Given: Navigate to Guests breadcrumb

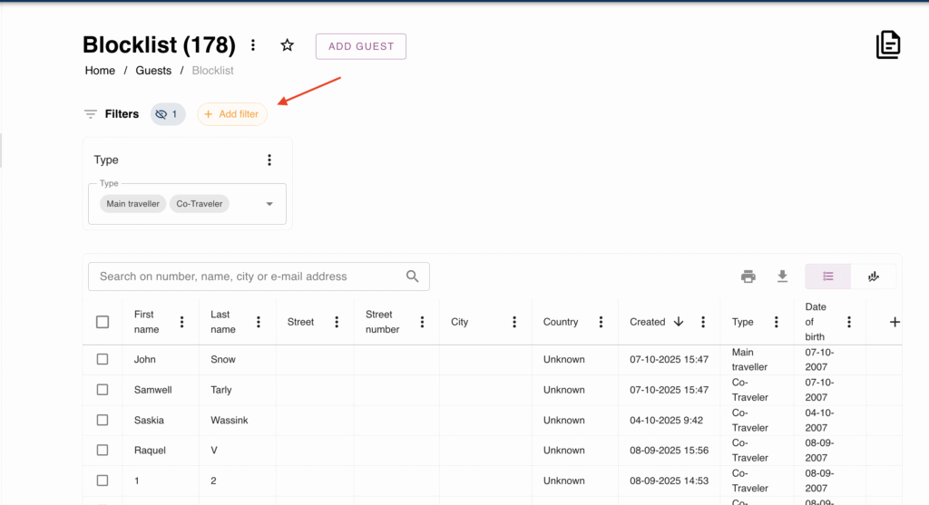Looking at the screenshot, I should pyautogui.click(x=153, y=71).
